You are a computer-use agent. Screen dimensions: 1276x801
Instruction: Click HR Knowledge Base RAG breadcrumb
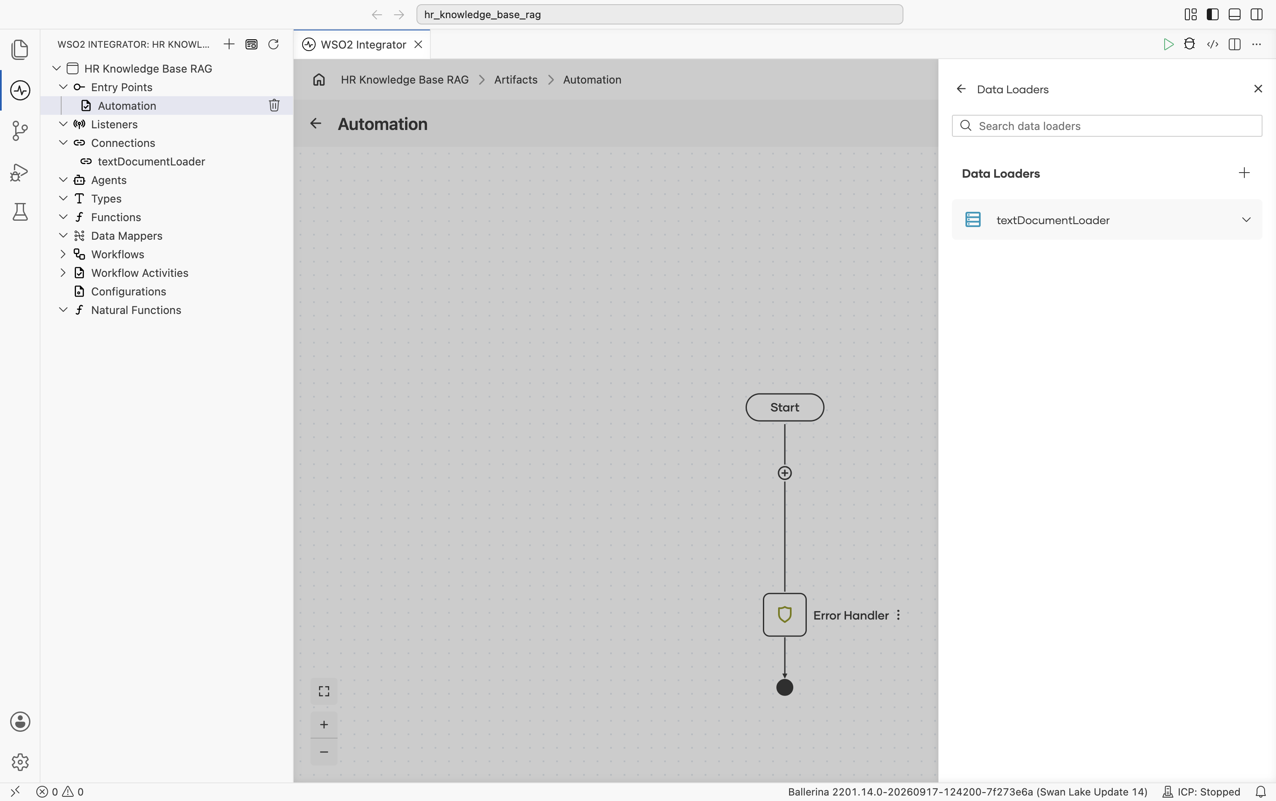pyautogui.click(x=404, y=79)
